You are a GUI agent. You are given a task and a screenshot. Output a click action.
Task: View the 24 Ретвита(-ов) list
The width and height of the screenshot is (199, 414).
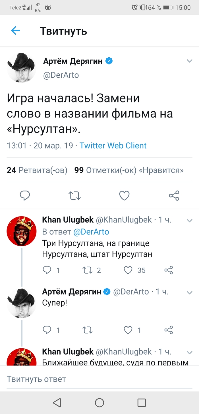pyautogui.click(x=37, y=170)
